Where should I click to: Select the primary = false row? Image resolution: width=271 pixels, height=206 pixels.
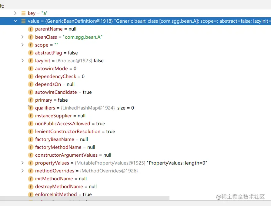point(51,100)
